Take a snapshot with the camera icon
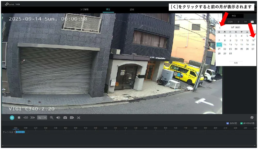Viewport: 258px width, 149px height. pyautogui.click(x=65, y=118)
